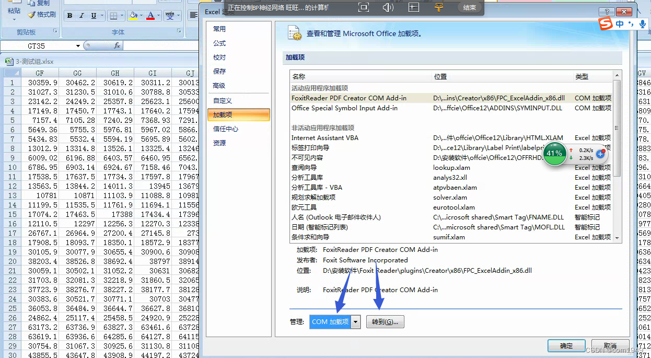This screenshot has width=651, height=358.
Task: Select the 规划求解加载项 solver row
Action: tap(451, 198)
